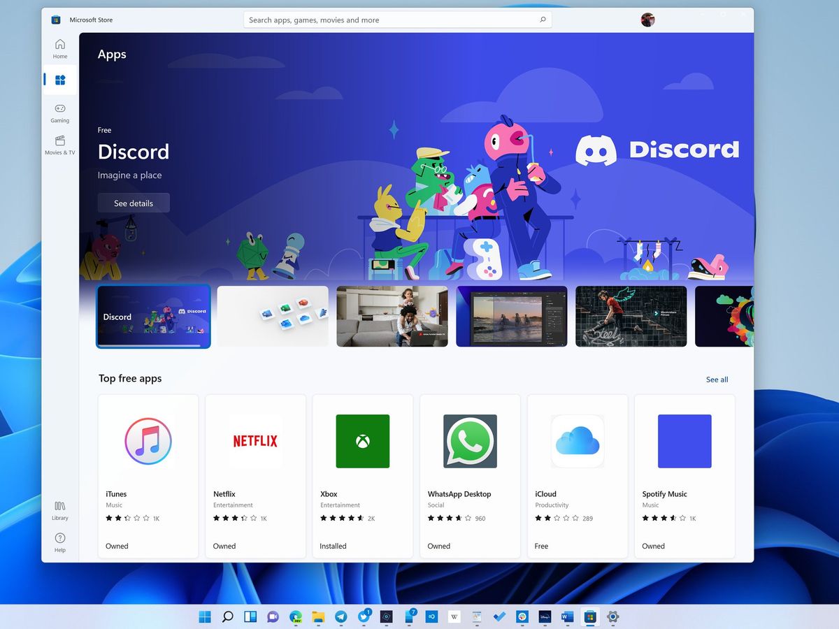Click the partially visible carousel card on the right

[725, 317]
